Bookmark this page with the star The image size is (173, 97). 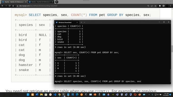(155, 6)
